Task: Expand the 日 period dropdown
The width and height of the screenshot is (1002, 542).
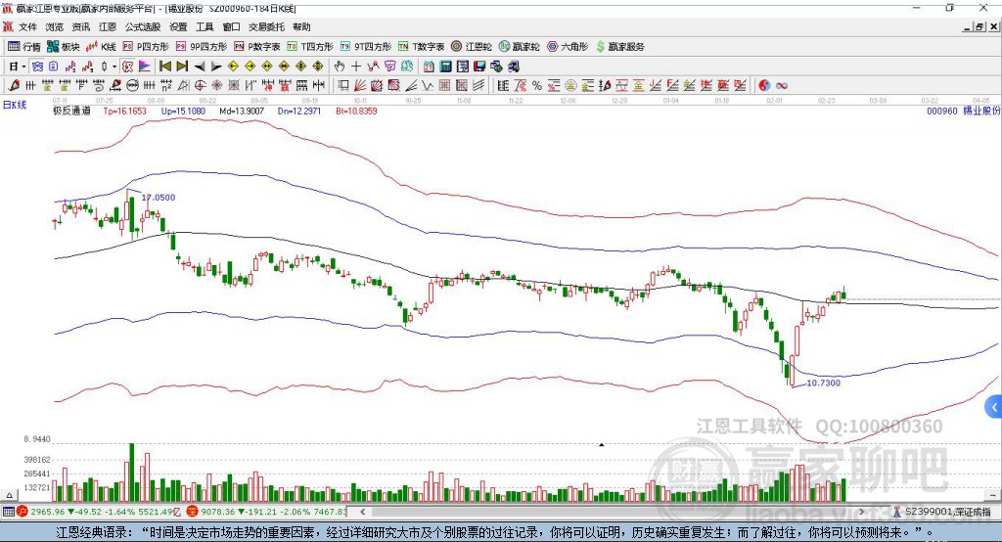Action: pos(23,67)
